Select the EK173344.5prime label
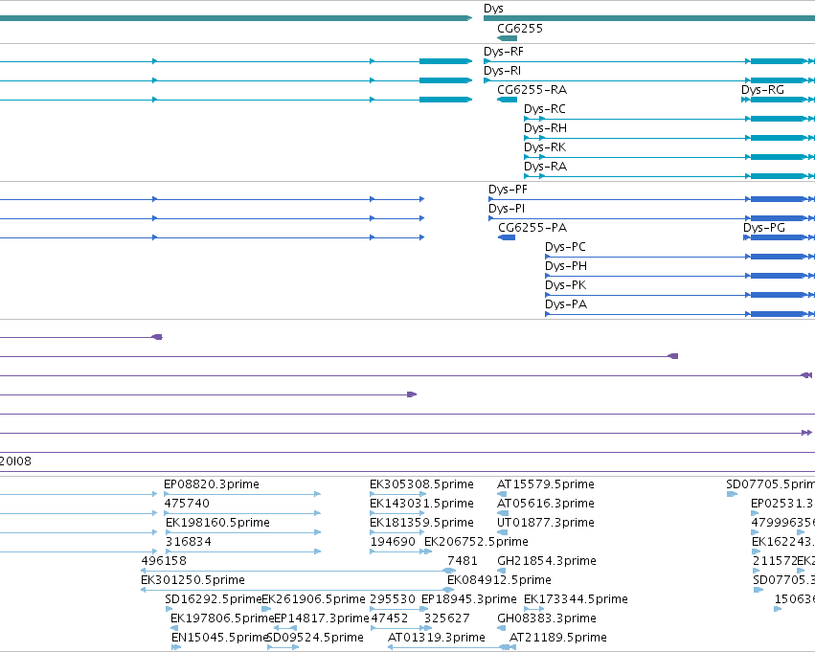Viewport: 815px width, 652px height. point(576,600)
